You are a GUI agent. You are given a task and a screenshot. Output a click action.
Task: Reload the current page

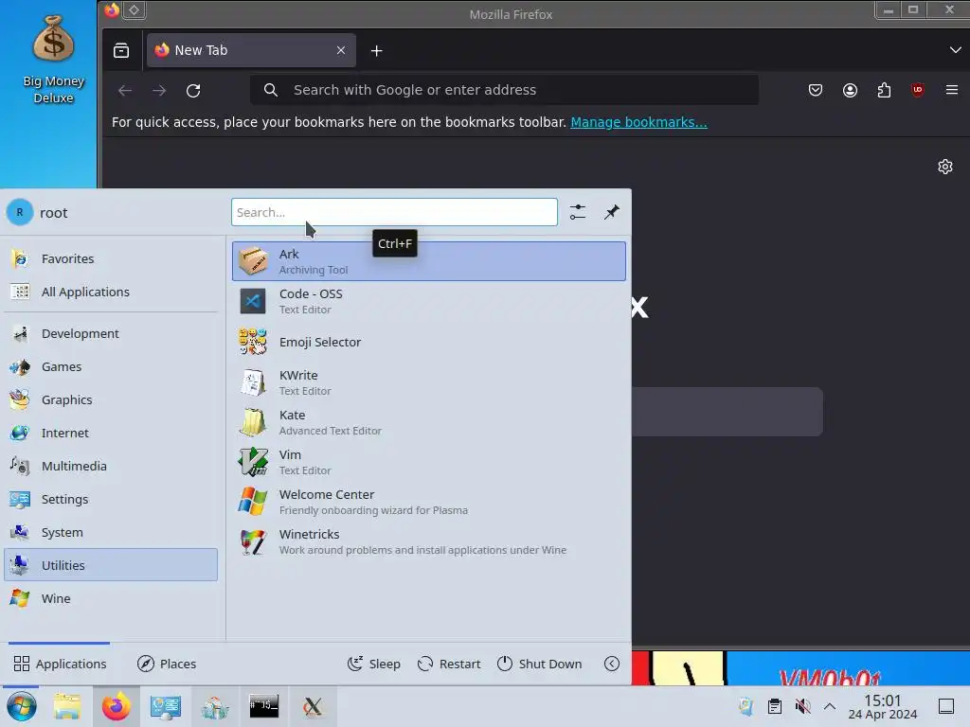193,90
